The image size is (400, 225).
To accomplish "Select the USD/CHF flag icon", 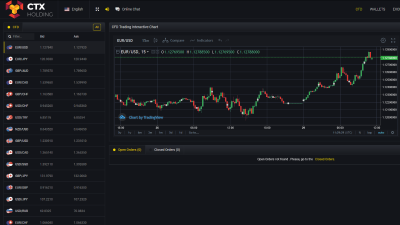I will coord(9,105).
